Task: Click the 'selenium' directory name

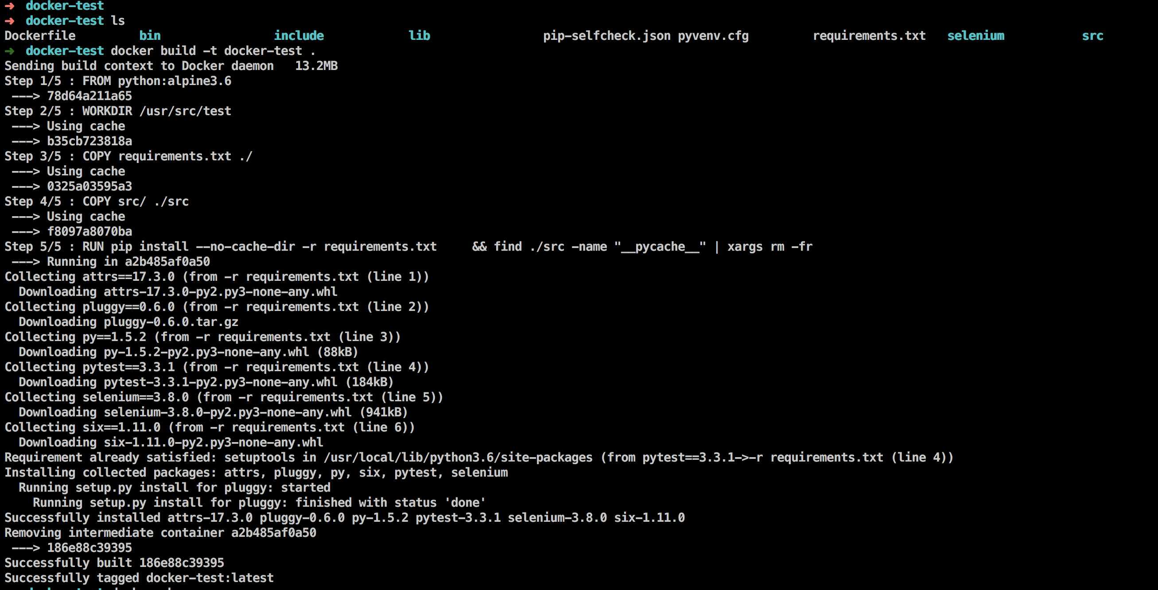Action: [975, 36]
